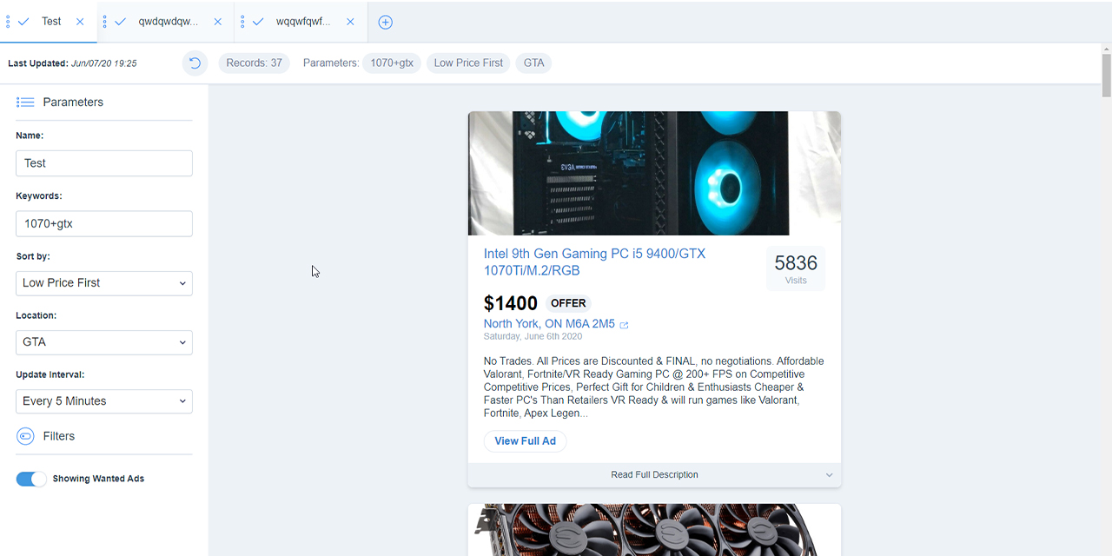The image size is (1112, 556).
Task: Click the refresh icon next to Last Updated
Action: [195, 63]
